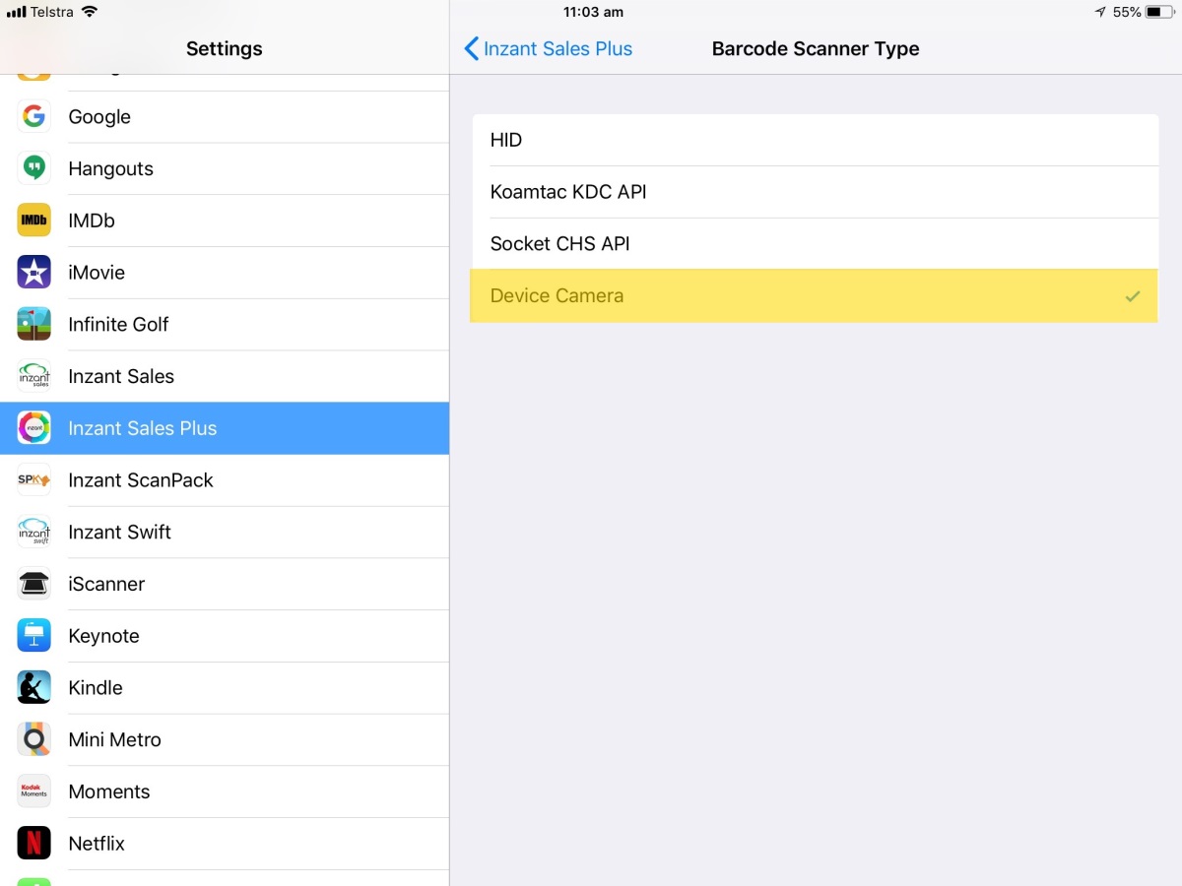Open the iScanner settings entry
The image size is (1182, 886).
(225, 585)
